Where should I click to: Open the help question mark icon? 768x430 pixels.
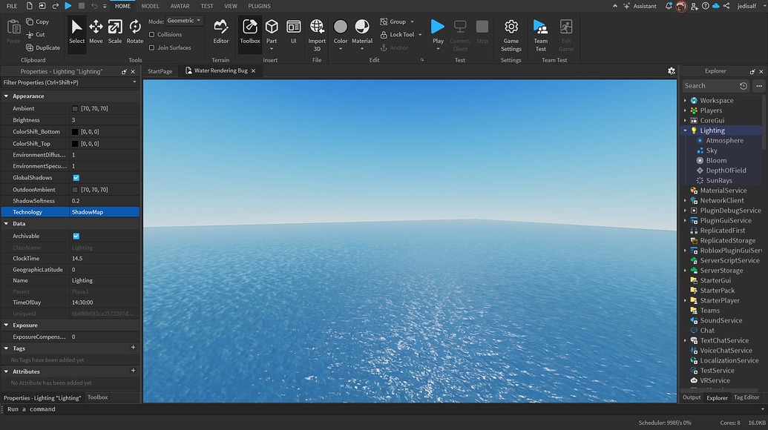[706, 6]
